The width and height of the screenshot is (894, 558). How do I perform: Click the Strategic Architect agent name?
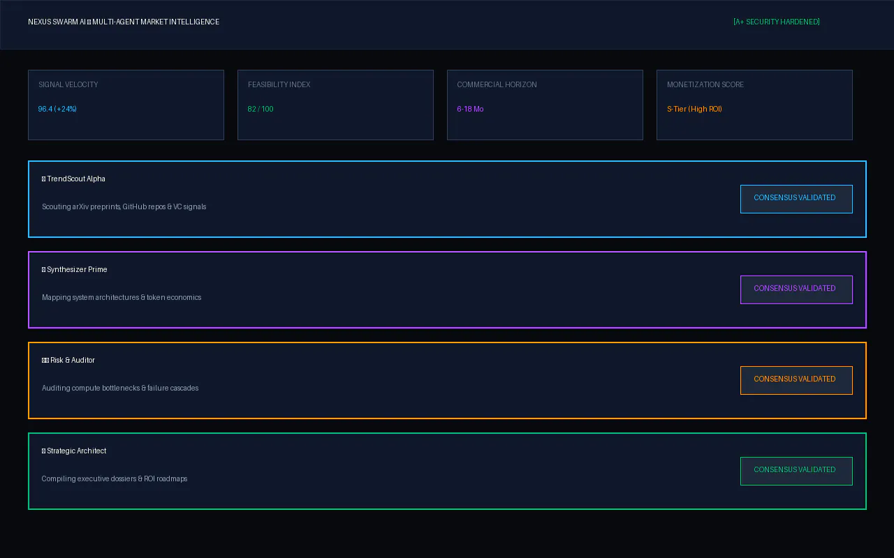point(74,451)
